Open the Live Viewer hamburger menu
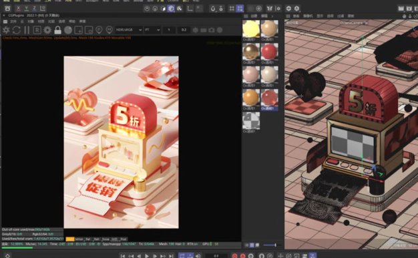This screenshot has width=418, height=258. pos(5,21)
